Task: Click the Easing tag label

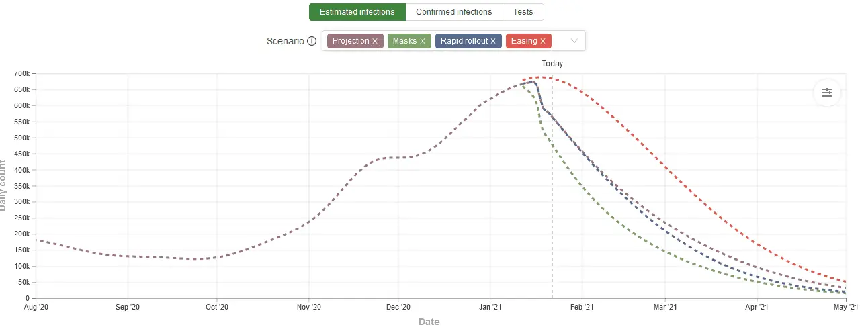Action: tap(524, 41)
